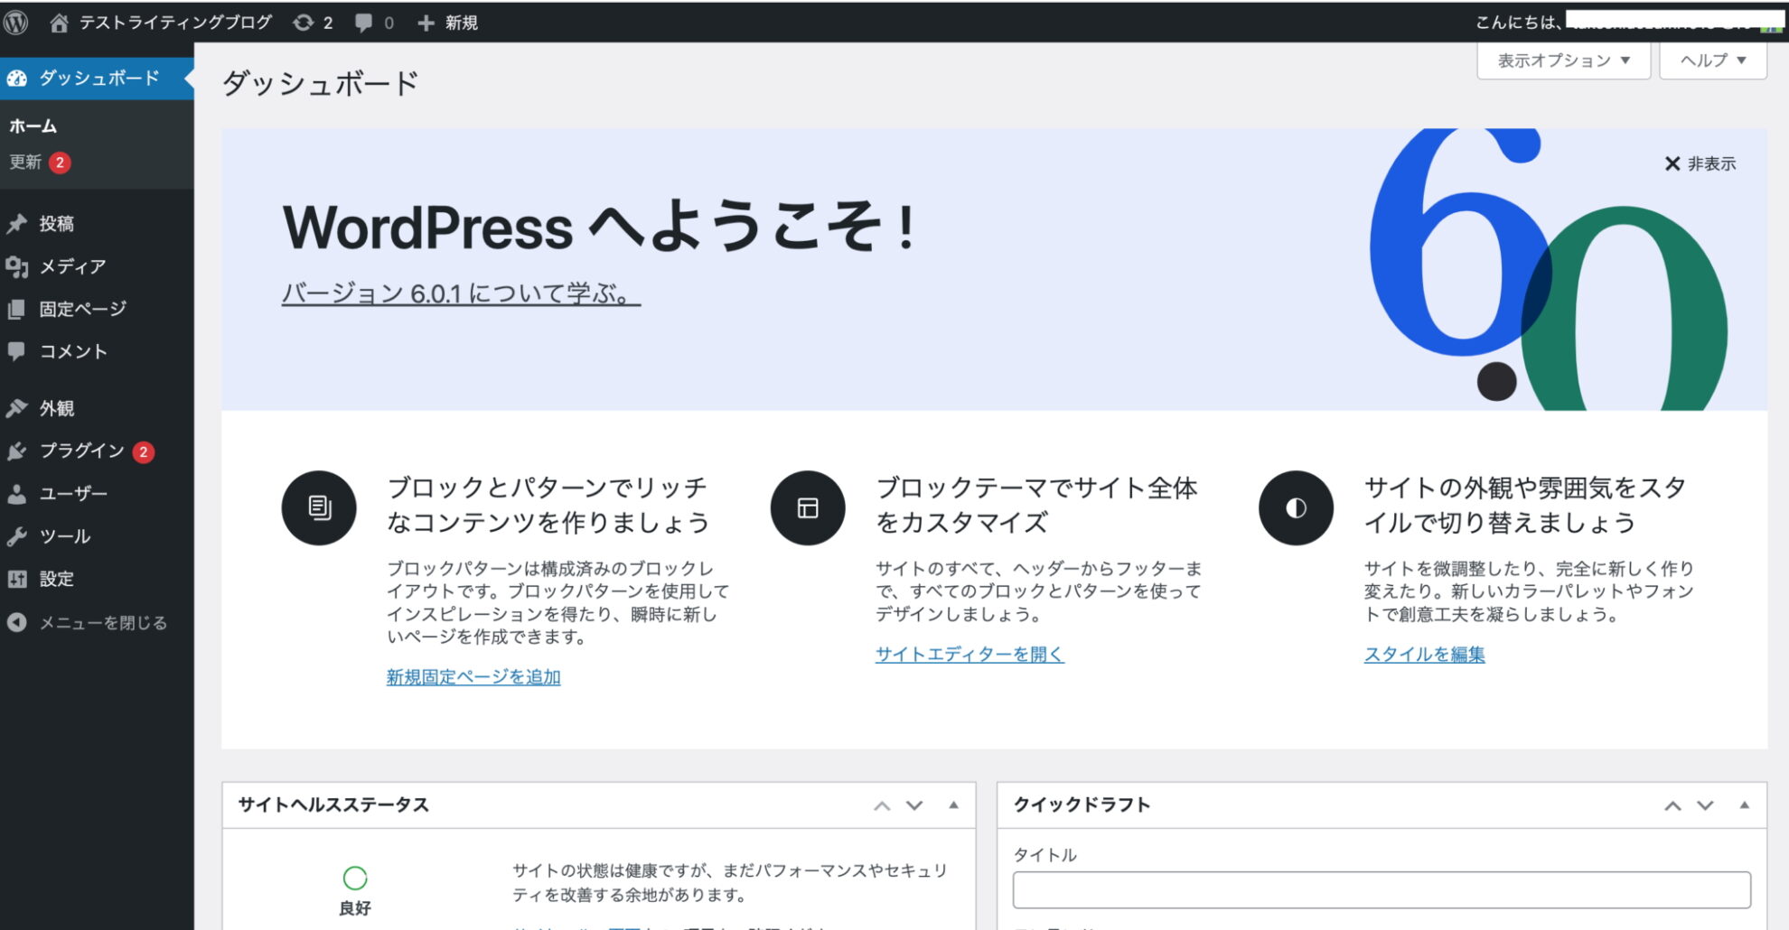
Task: Open the ホーム submenu item
Action: (x=33, y=126)
